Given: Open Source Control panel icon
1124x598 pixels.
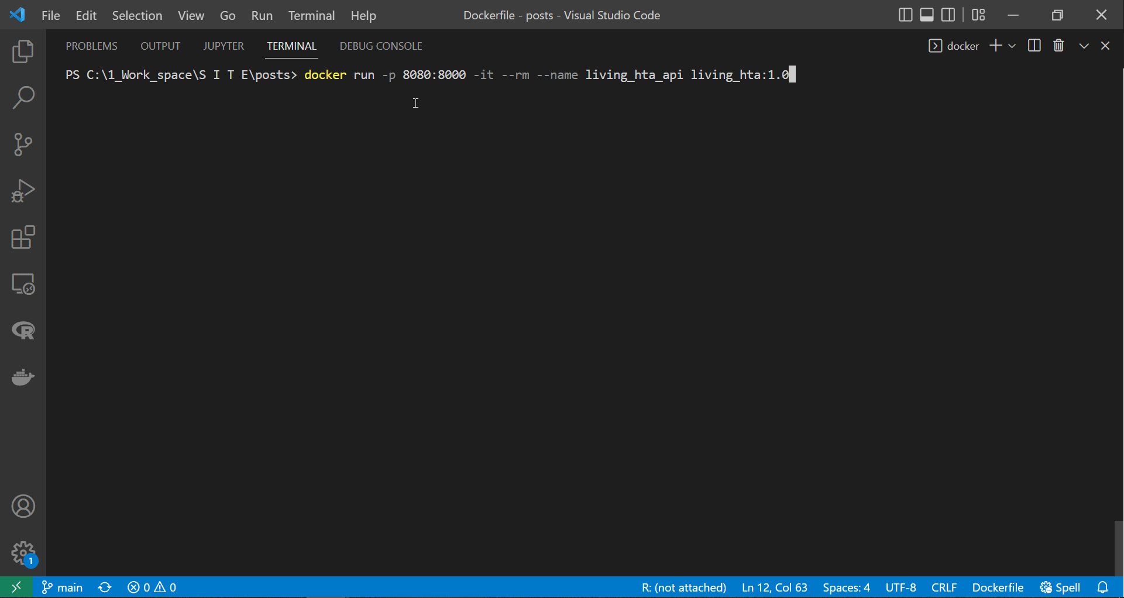Looking at the screenshot, I should (x=23, y=144).
